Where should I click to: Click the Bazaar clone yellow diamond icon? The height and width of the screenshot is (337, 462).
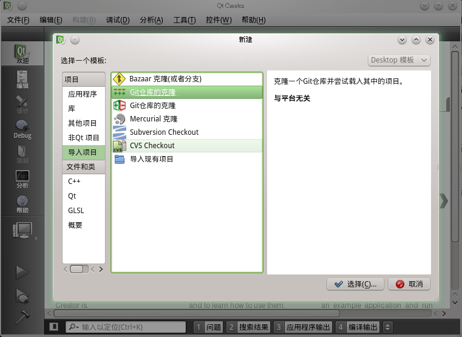119,79
